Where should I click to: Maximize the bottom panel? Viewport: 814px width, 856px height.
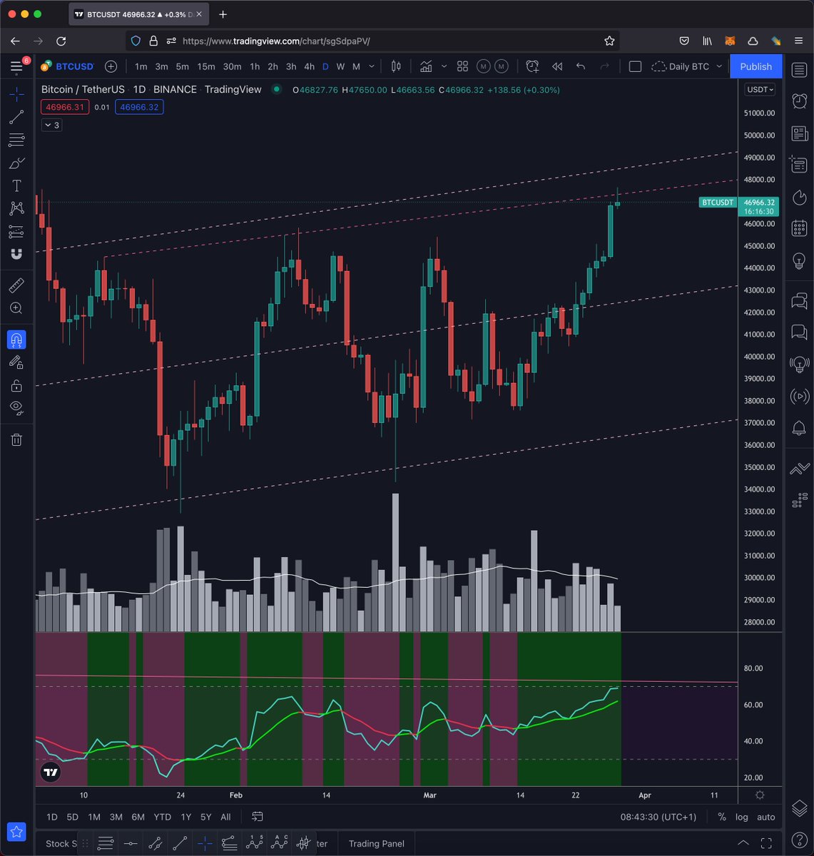click(767, 843)
